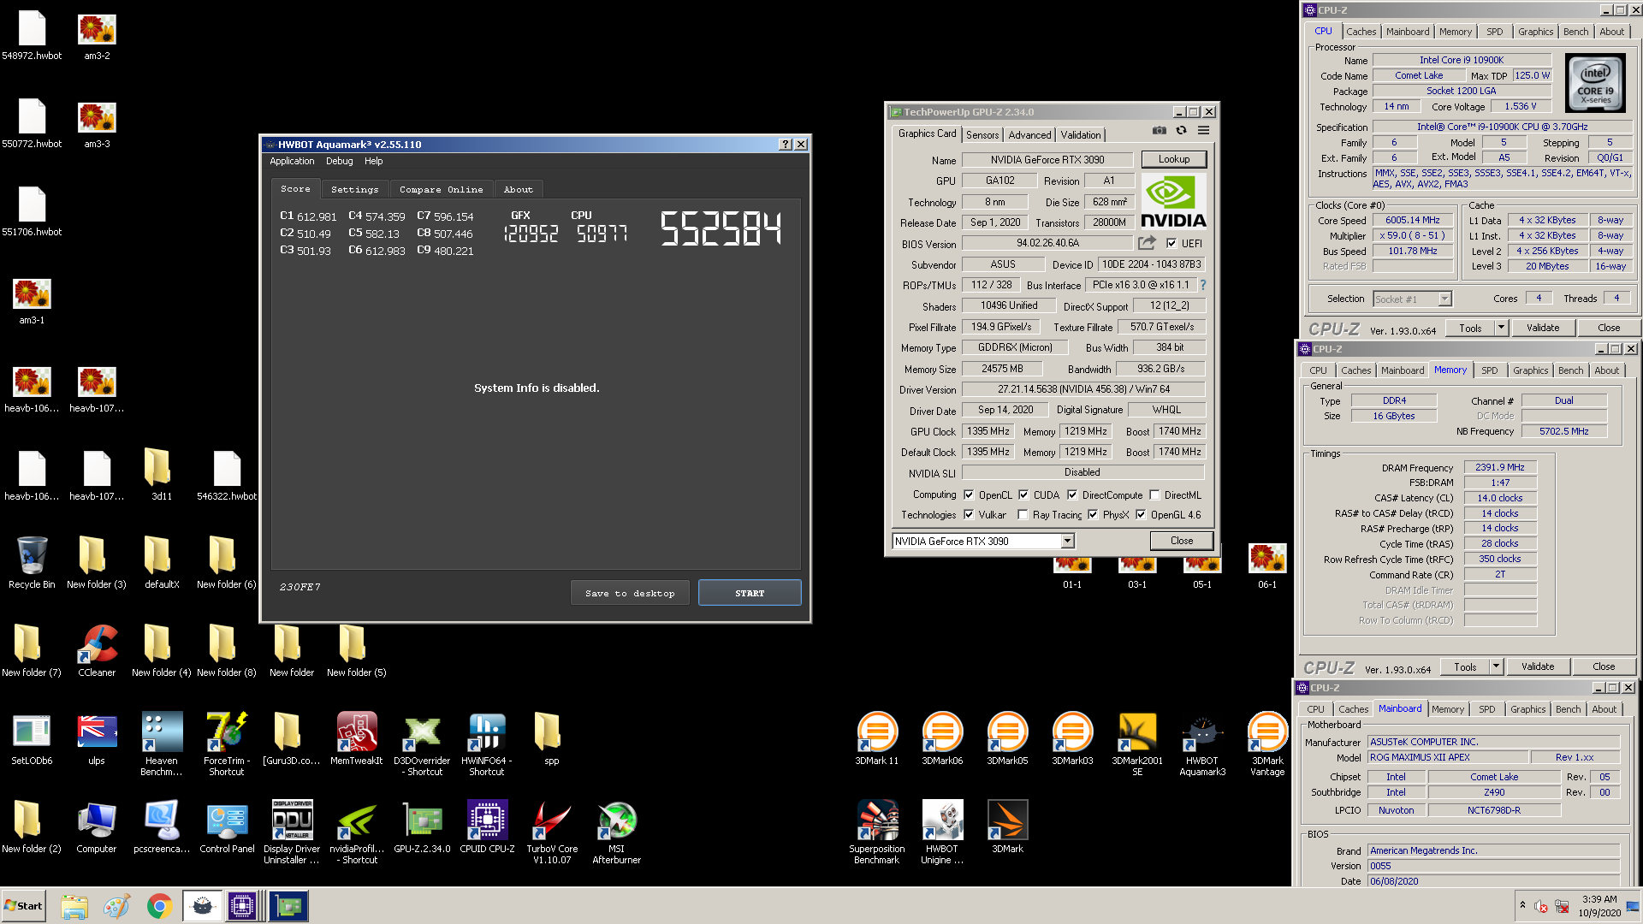Open the Socket #1 selection dropdown
The image size is (1643, 924).
click(1444, 299)
